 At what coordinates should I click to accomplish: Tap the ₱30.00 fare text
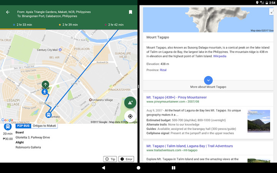click(x=8, y=139)
